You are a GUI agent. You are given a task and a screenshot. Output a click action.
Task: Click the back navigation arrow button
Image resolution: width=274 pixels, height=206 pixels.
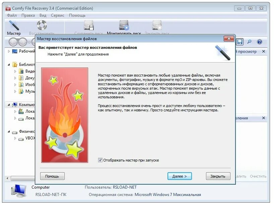click(13, 42)
